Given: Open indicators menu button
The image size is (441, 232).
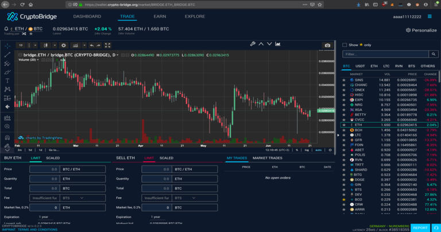Looking at the screenshot, I should click(x=75, y=45).
